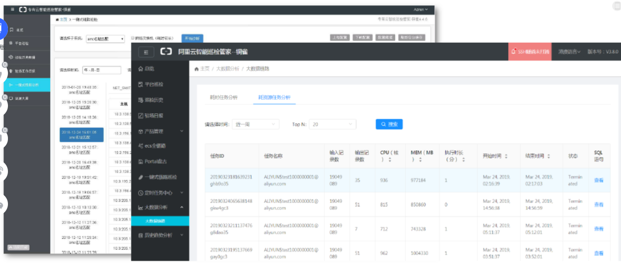
Task: Open 巡检历史 in front window sidebar
Action: tap(151, 100)
